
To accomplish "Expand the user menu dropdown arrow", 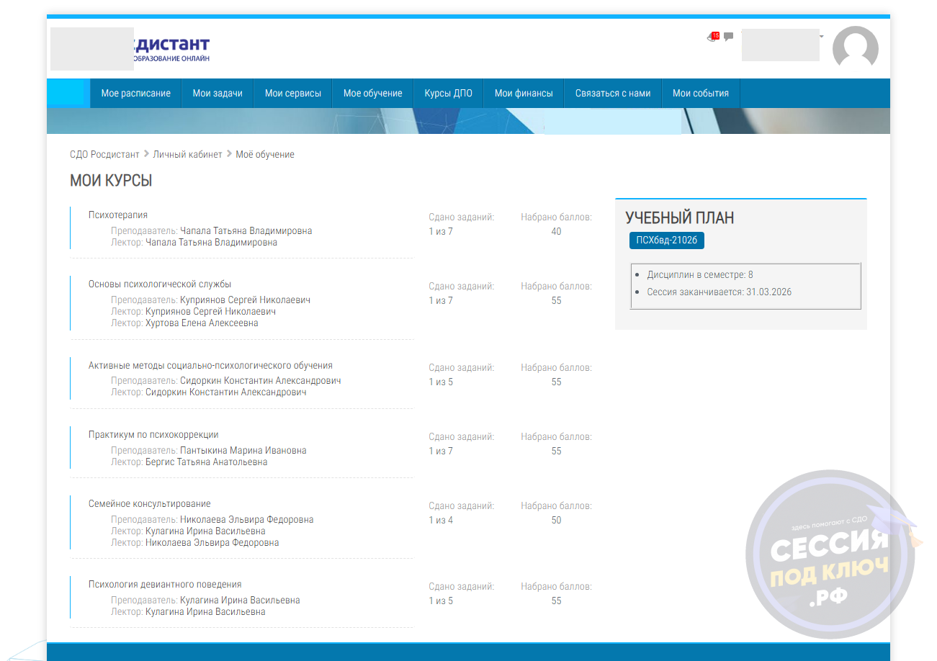I will (821, 36).
